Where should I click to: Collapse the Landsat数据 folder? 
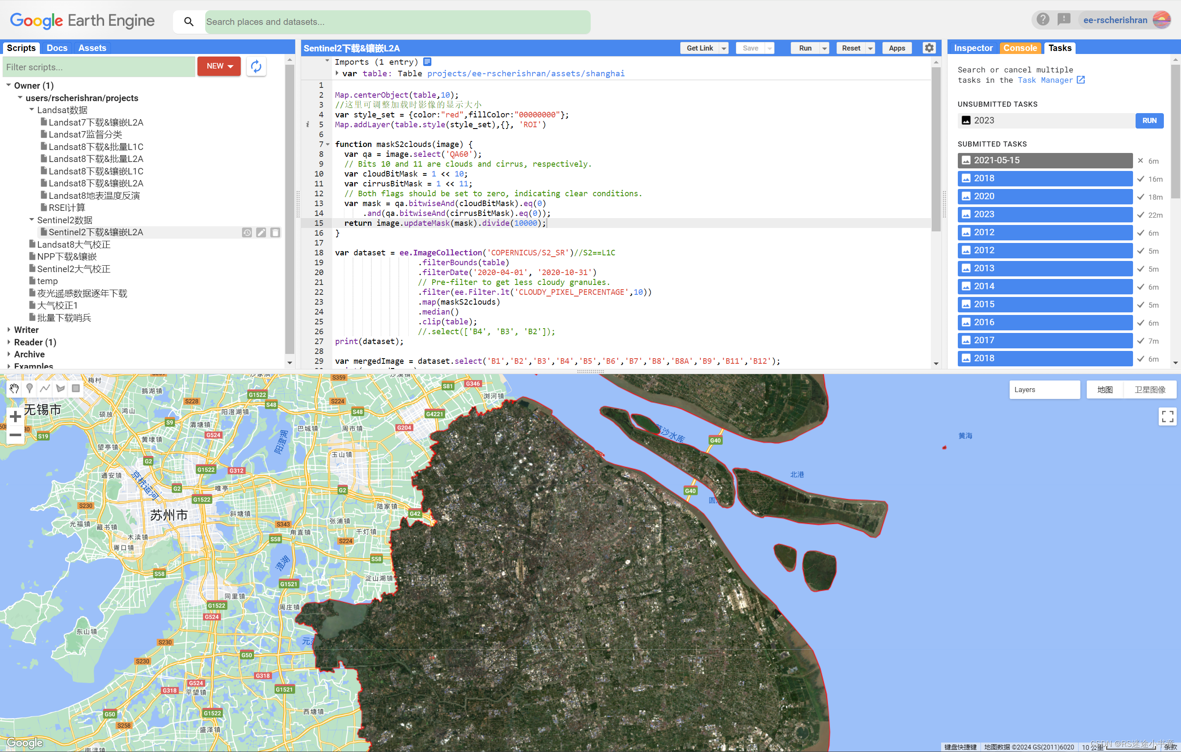tap(32, 109)
